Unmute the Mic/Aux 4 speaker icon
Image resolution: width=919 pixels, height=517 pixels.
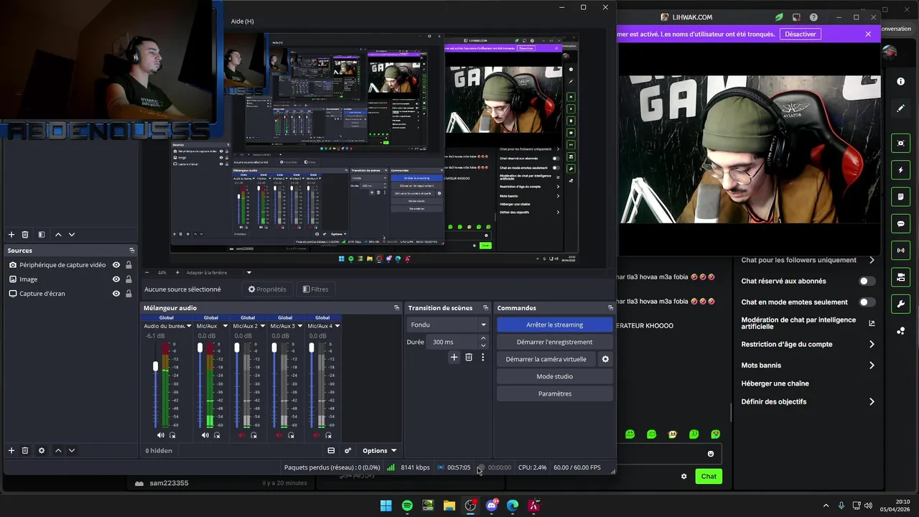317,435
